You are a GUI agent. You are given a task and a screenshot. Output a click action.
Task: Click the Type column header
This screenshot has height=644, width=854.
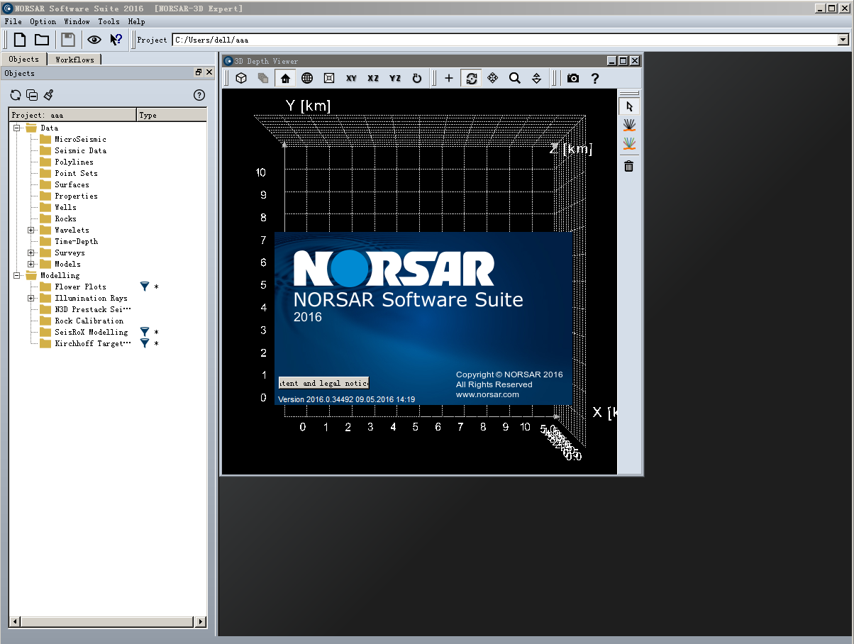point(172,115)
